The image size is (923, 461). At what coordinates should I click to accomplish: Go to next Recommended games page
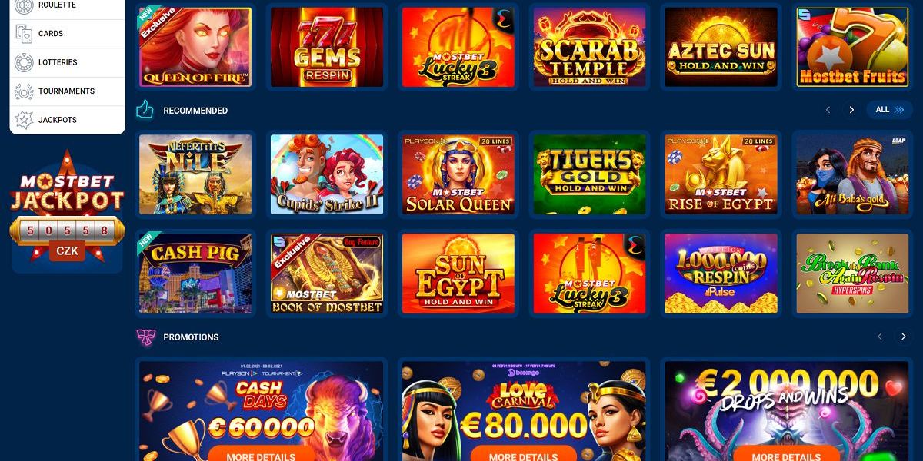(x=851, y=110)
